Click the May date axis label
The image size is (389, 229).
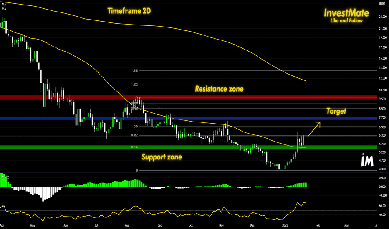(33, 226)
